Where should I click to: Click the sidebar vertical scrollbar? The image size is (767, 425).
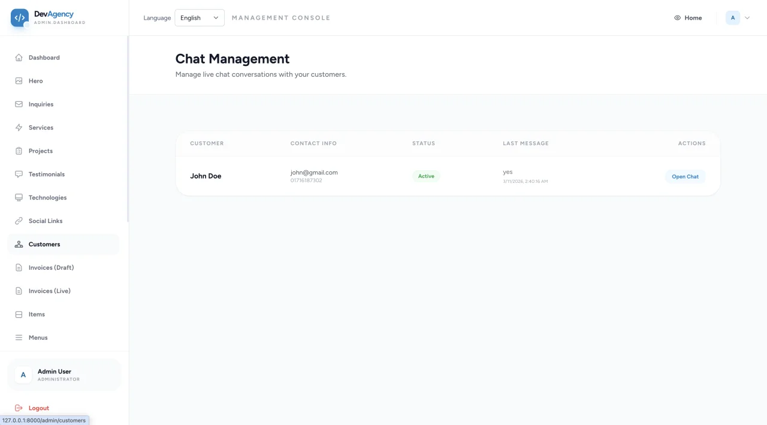[x=128, y=129]
